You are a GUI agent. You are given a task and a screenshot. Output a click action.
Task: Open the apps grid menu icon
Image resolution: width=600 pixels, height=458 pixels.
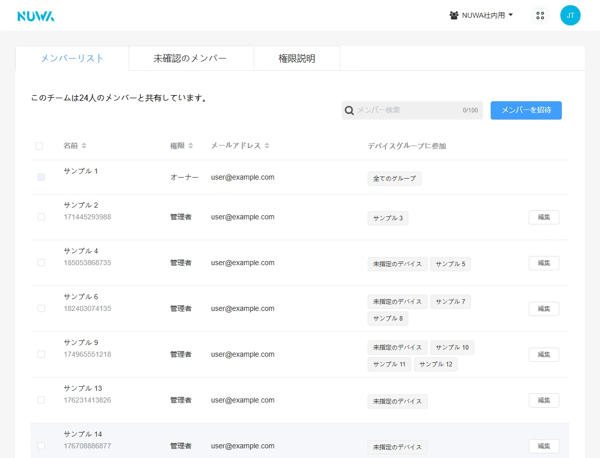540,15
